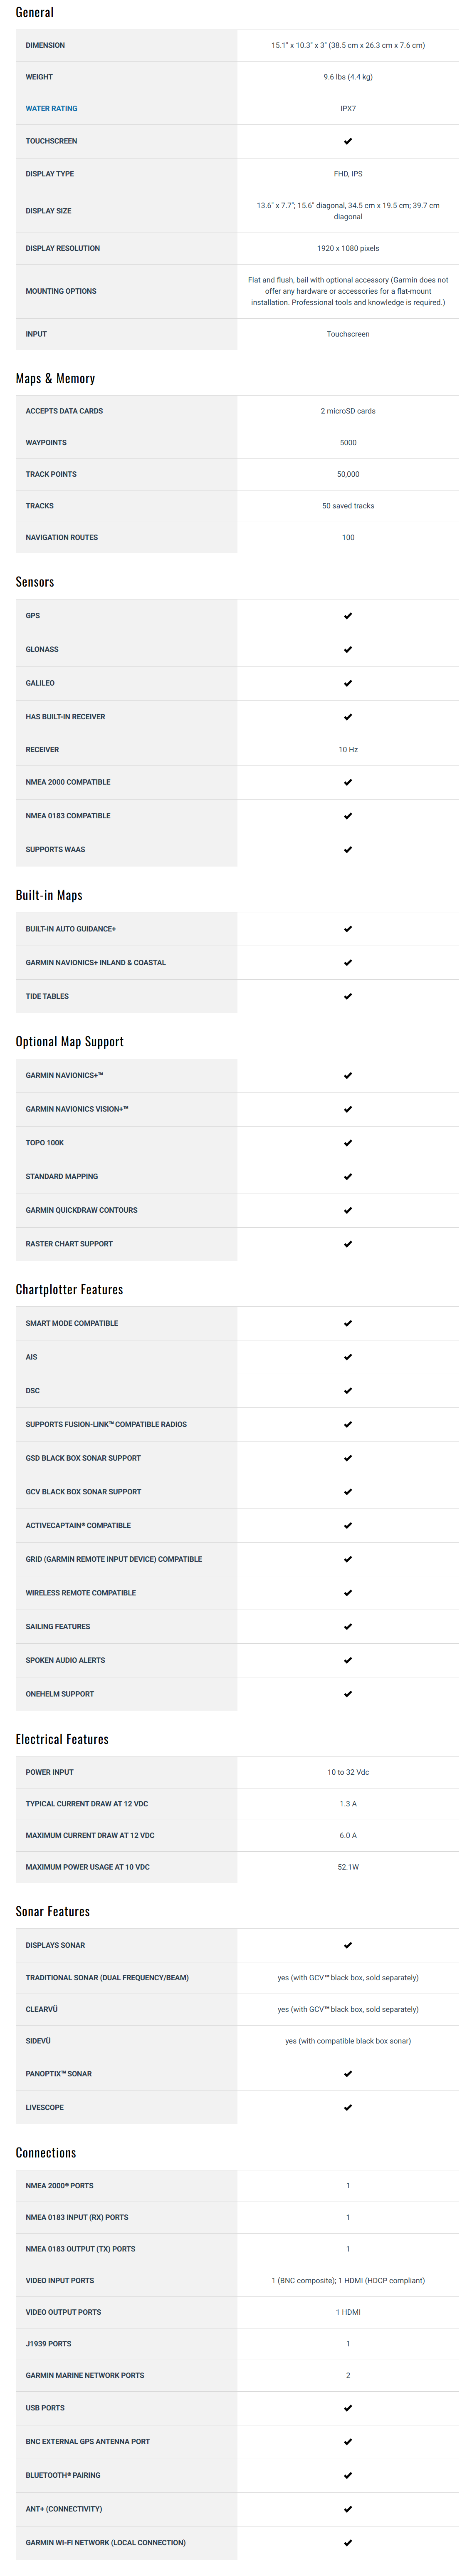Click the Maps & Memory section heading

pyautogui.click(x=55, y=379)
